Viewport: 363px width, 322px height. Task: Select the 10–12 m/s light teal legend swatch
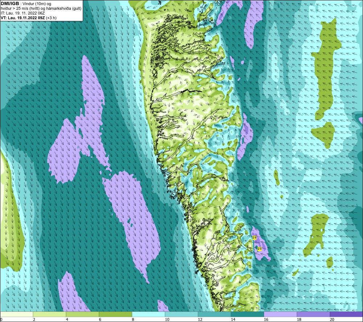[181, 314]
